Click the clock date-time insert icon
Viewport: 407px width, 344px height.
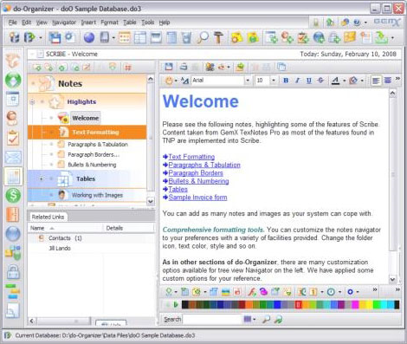coord(331,292)
